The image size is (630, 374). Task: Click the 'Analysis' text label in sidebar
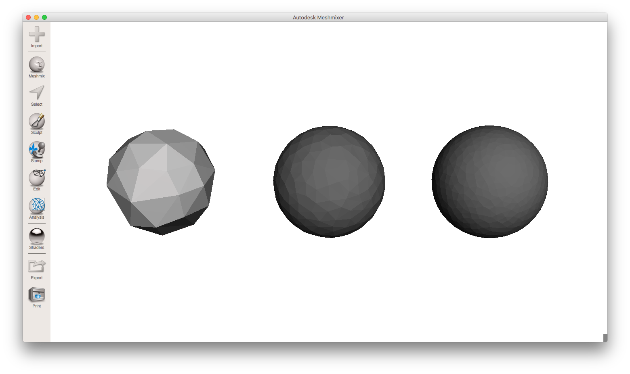point(37,217)
